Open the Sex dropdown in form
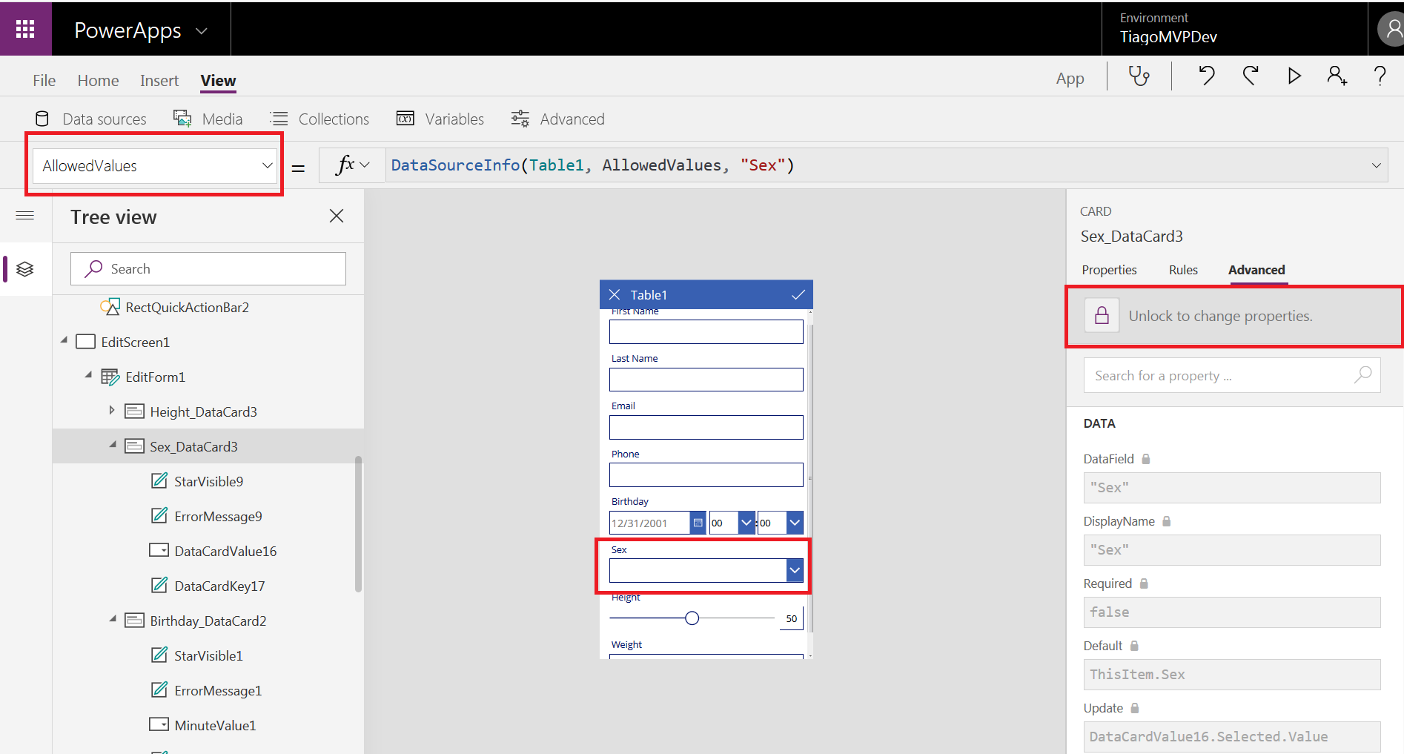The image size is (1404, 754). [795, 570]
